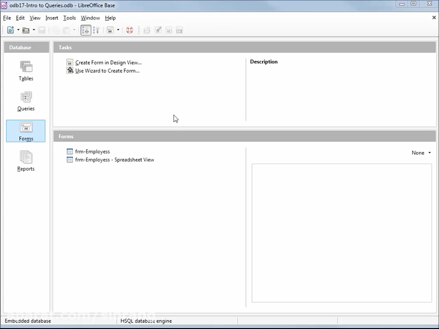Open the Tools menu
The height and width of the screenshot is (329, 439).
click(69, 18)
